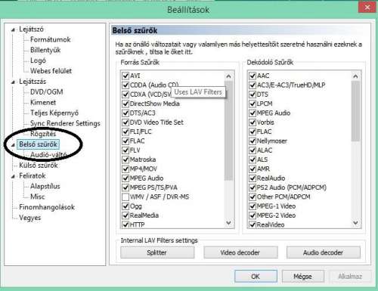Select Alapstílus under Feliratok

[x=45, y=186]
